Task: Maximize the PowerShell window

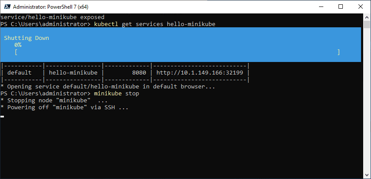Action: click(341, 7)
